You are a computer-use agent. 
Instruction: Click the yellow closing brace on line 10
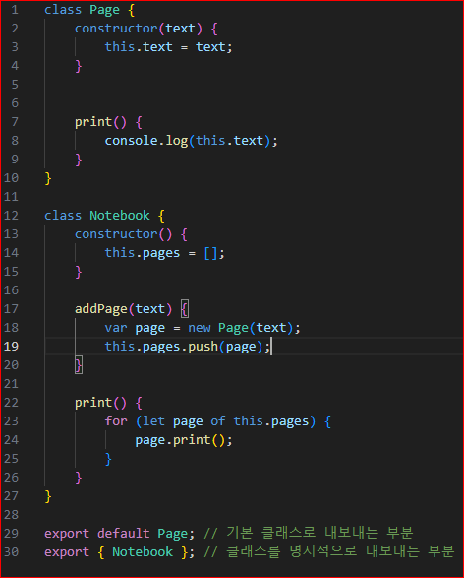pos(48,178)
